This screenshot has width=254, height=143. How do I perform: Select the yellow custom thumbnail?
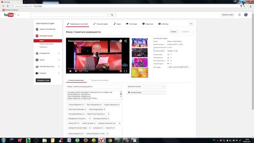pos(140,72)
